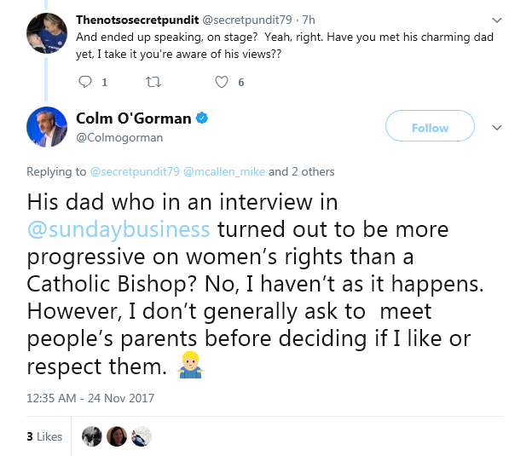View the 3 Likes list

click(x=44, y=436)
